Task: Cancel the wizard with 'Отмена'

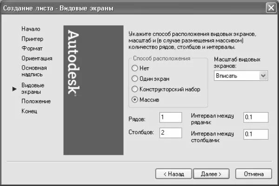Action: pyautogui.click(x=254, y=174)
